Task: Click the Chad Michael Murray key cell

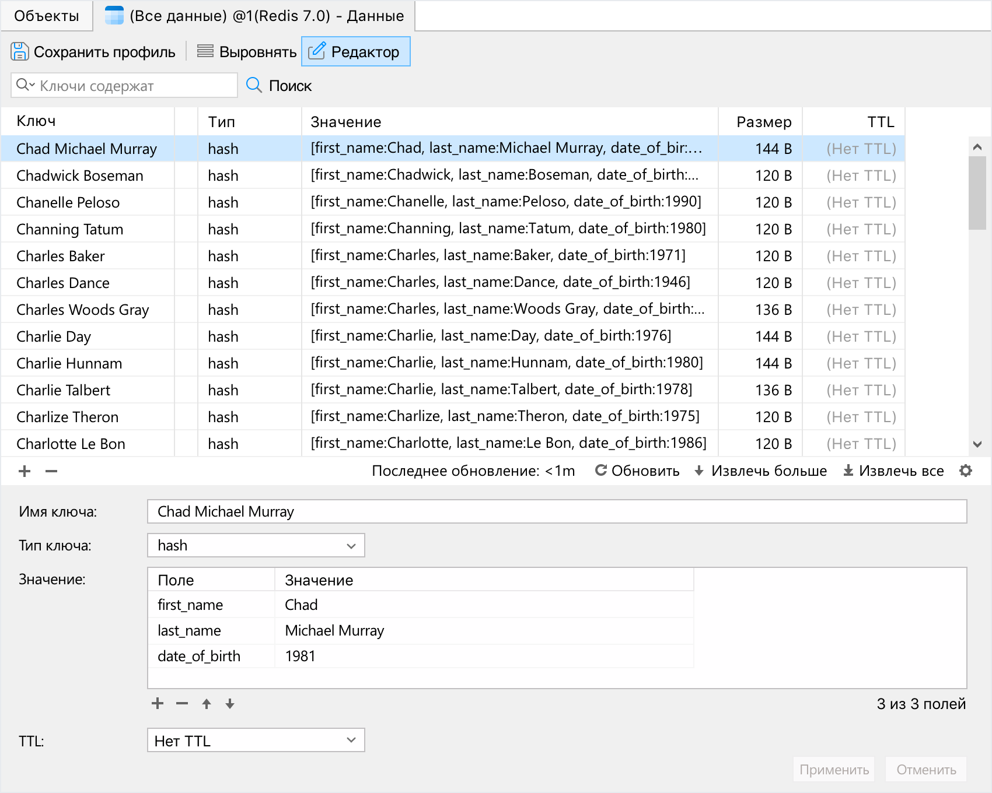Action: pos(88,149)
